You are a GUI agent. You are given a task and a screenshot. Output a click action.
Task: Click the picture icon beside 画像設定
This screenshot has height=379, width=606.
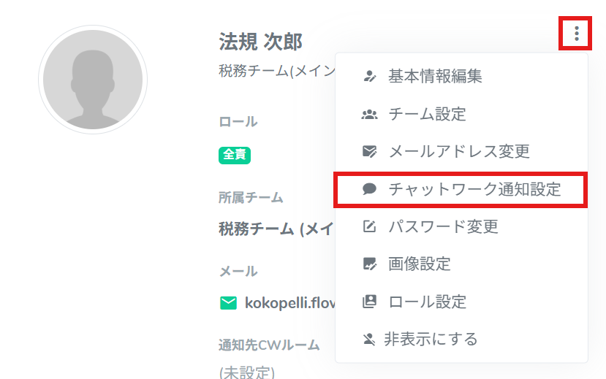[370, 264]
